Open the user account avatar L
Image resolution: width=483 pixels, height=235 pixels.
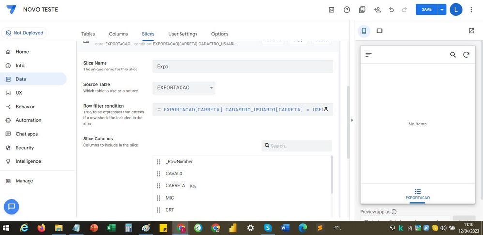(x=456, y=10)
